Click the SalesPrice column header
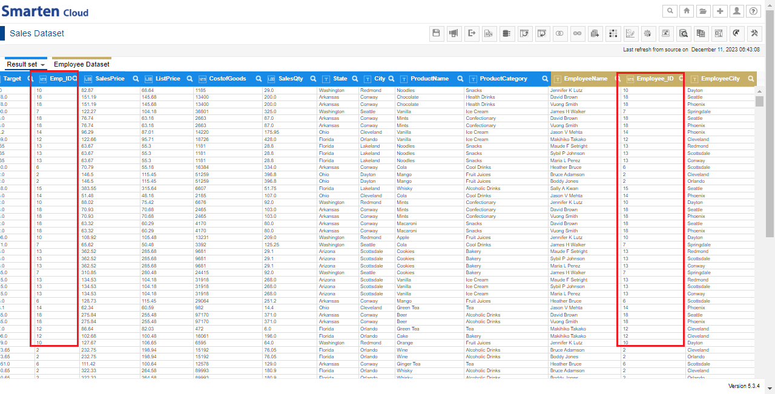Screen dimensions: 775x394 [110, 79]
